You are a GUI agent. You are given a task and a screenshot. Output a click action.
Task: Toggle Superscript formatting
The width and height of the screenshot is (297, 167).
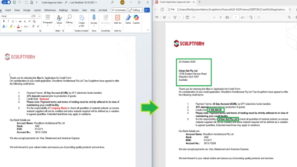click(29, 21)
